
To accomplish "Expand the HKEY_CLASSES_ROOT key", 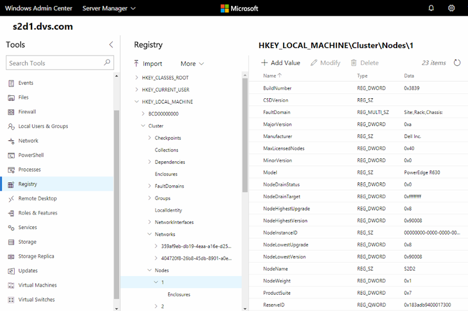I will click(136, 78).
